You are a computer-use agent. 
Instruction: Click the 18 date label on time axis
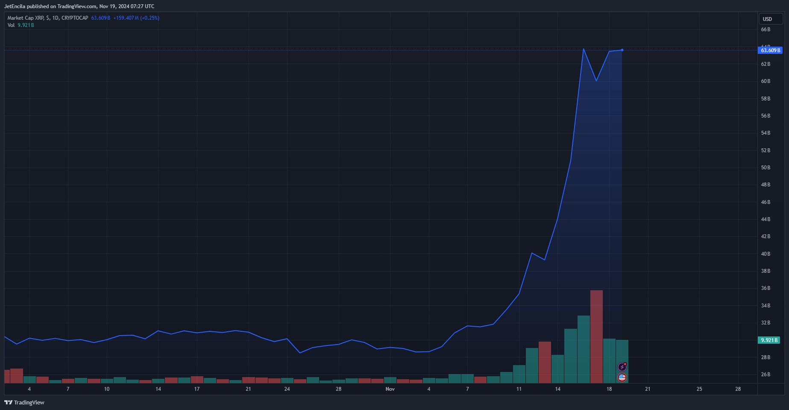coord(609,389)
